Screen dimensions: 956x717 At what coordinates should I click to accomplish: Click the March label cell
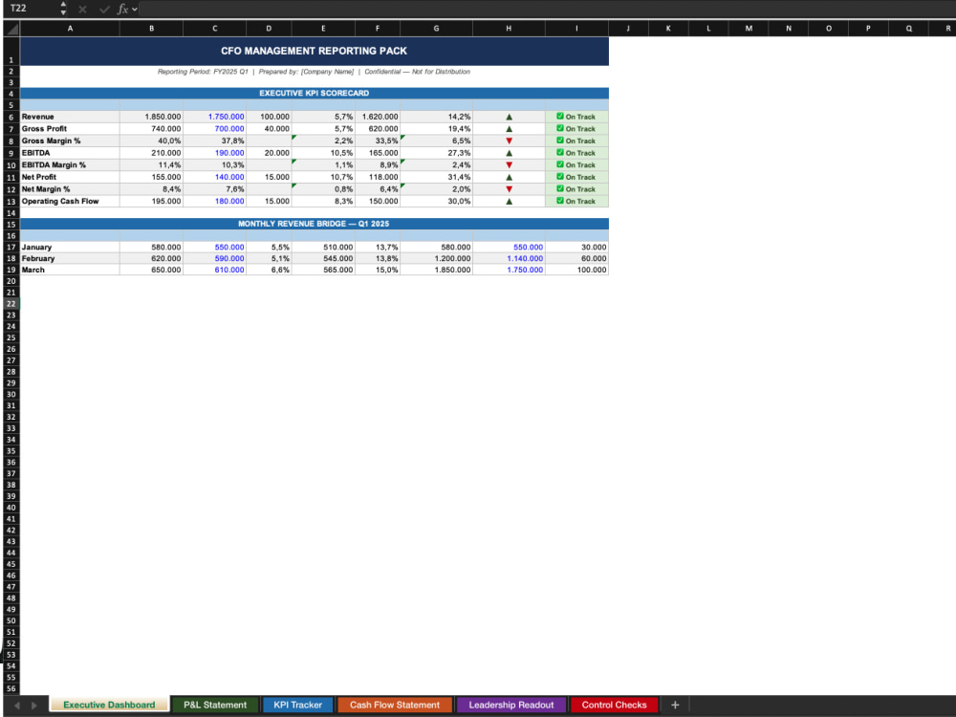point(70,270)
